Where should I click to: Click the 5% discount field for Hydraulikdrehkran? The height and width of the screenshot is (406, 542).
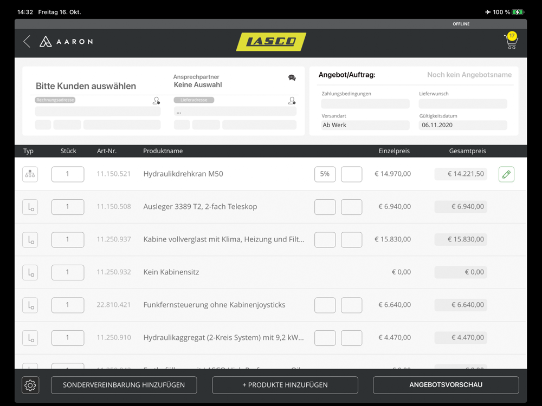click(x=325, y=174)
